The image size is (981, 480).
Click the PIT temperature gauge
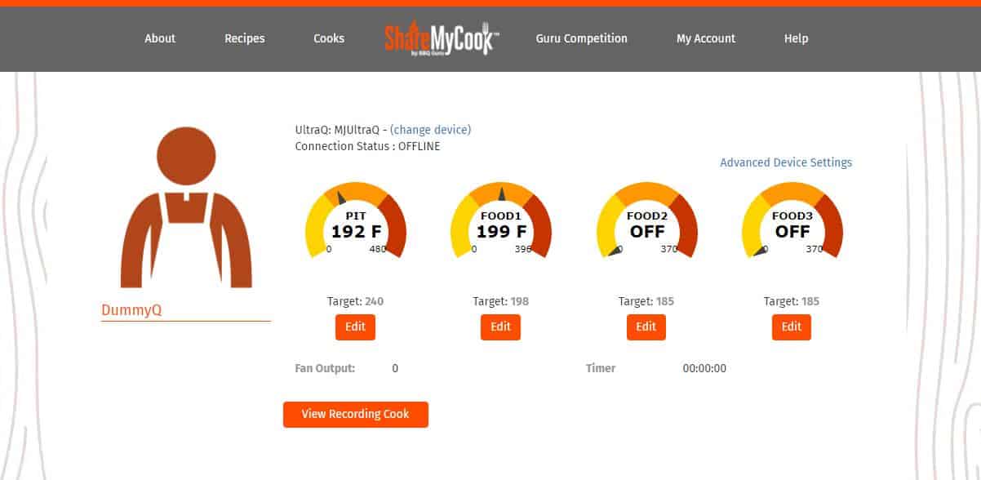356,221
